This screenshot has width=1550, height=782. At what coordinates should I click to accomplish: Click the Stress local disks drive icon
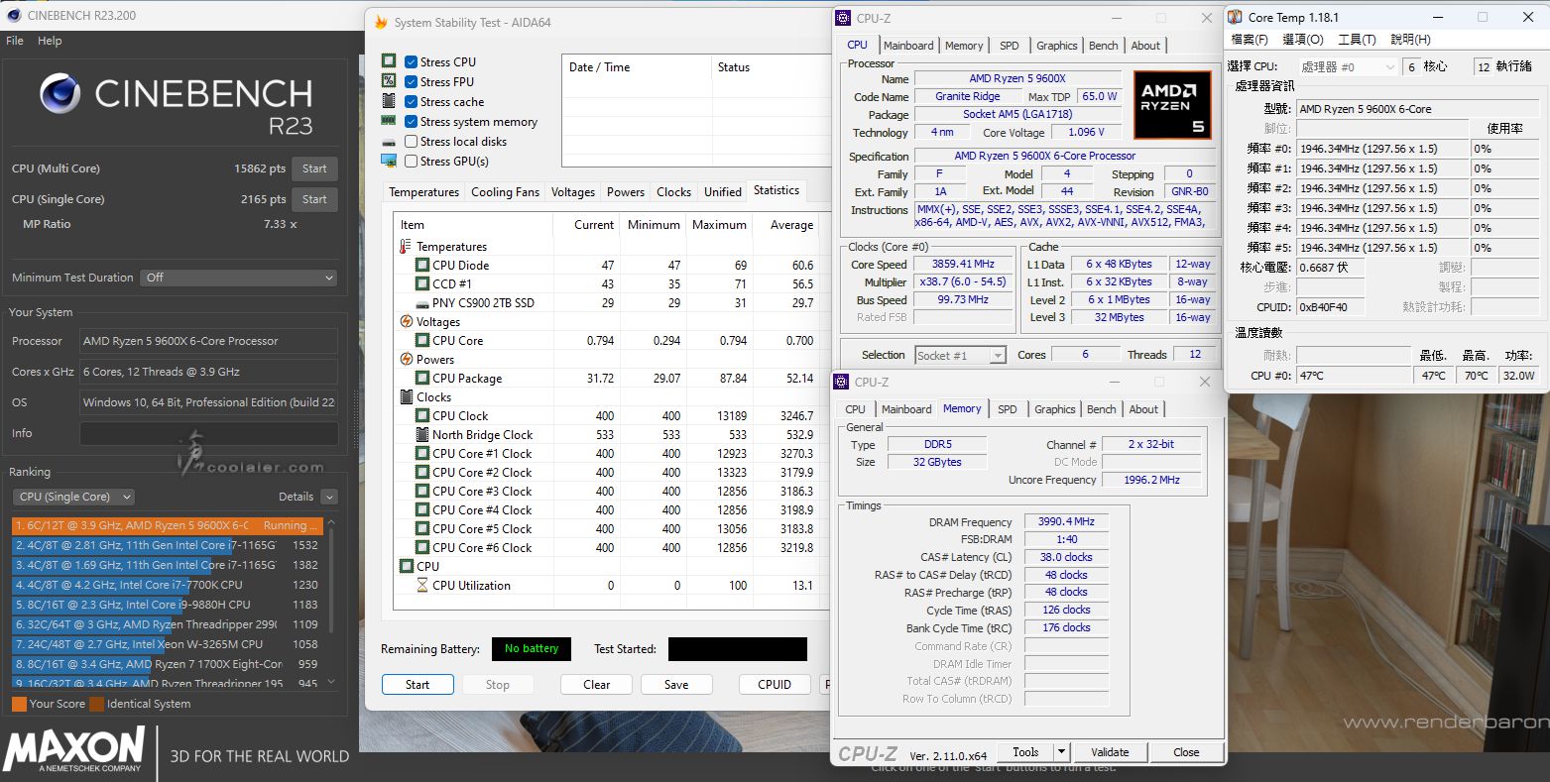pos(389,142)
